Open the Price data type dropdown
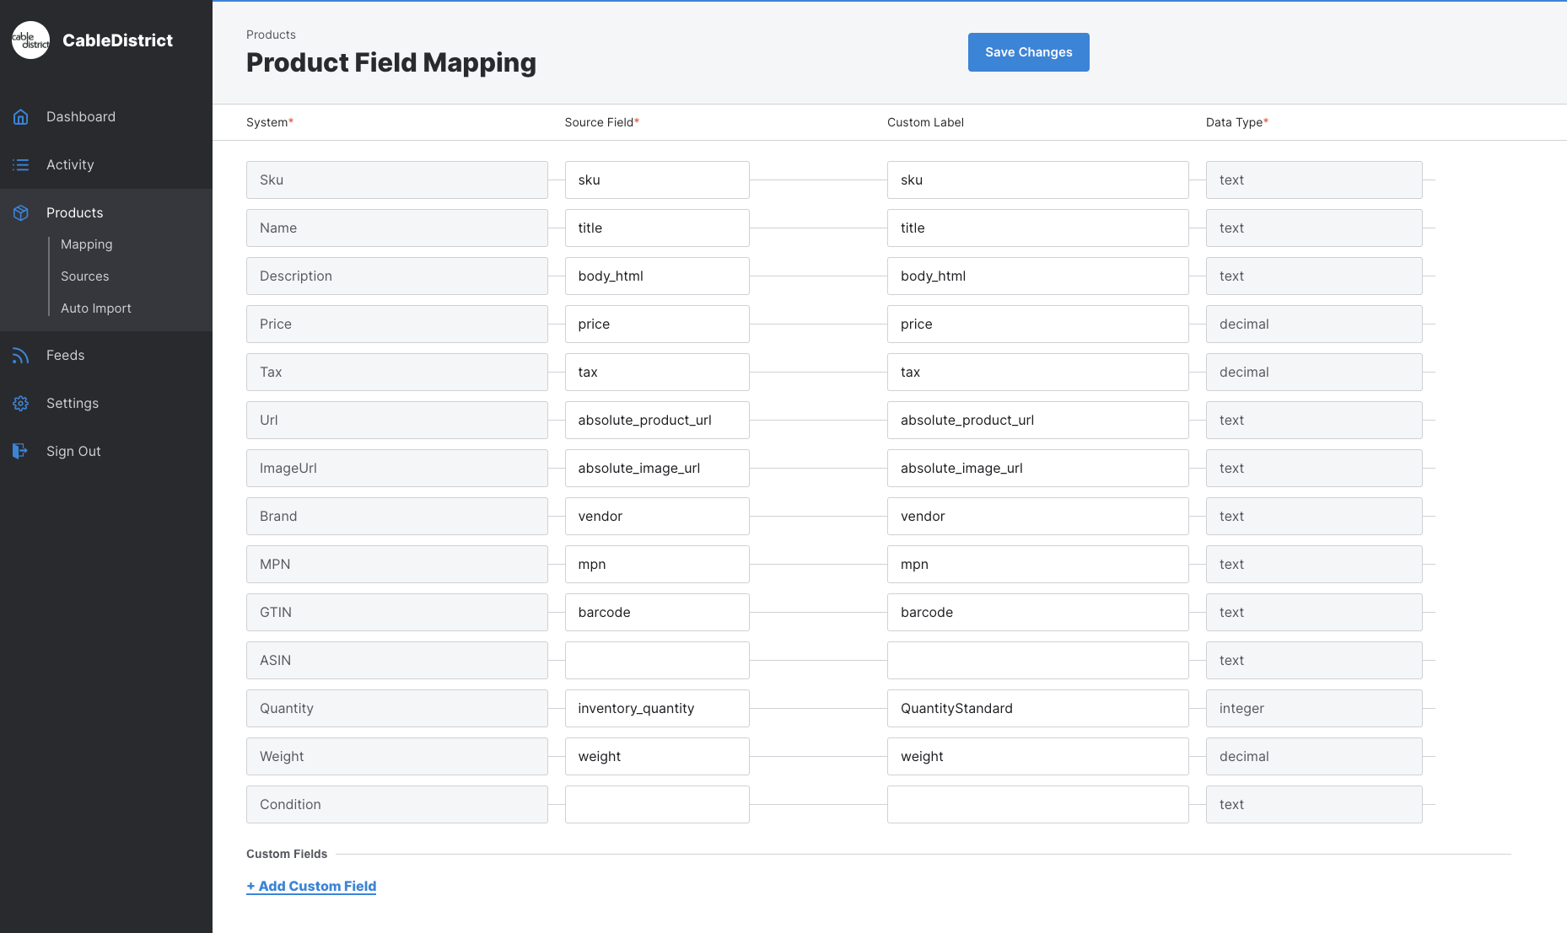This screenshot has height=933, width=1567. [1313, 324]
